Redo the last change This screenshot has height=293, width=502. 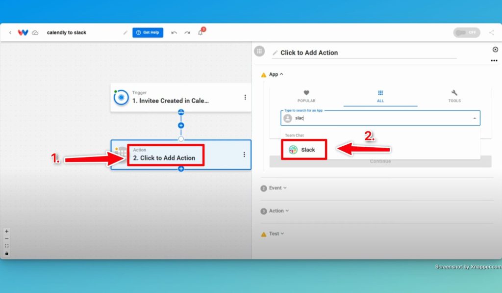(187, 33)
